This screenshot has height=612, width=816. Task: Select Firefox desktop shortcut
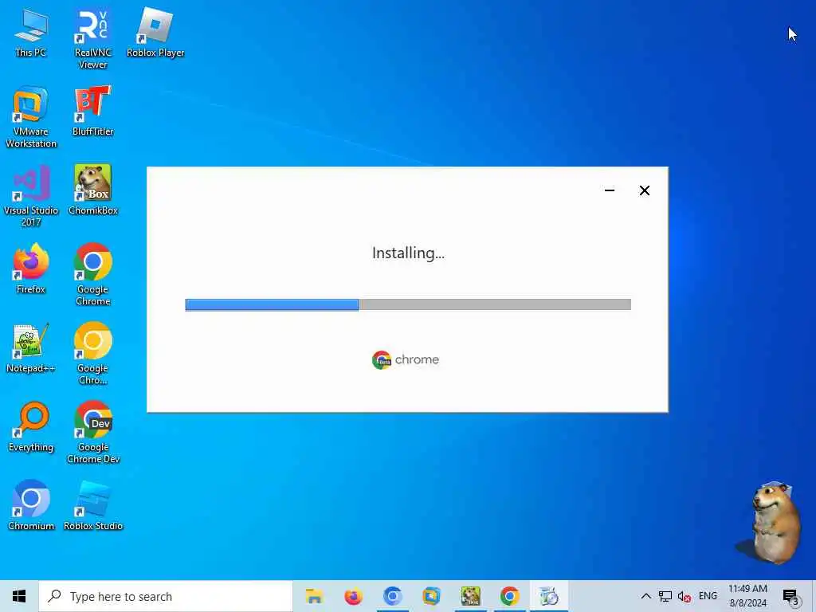31,269
